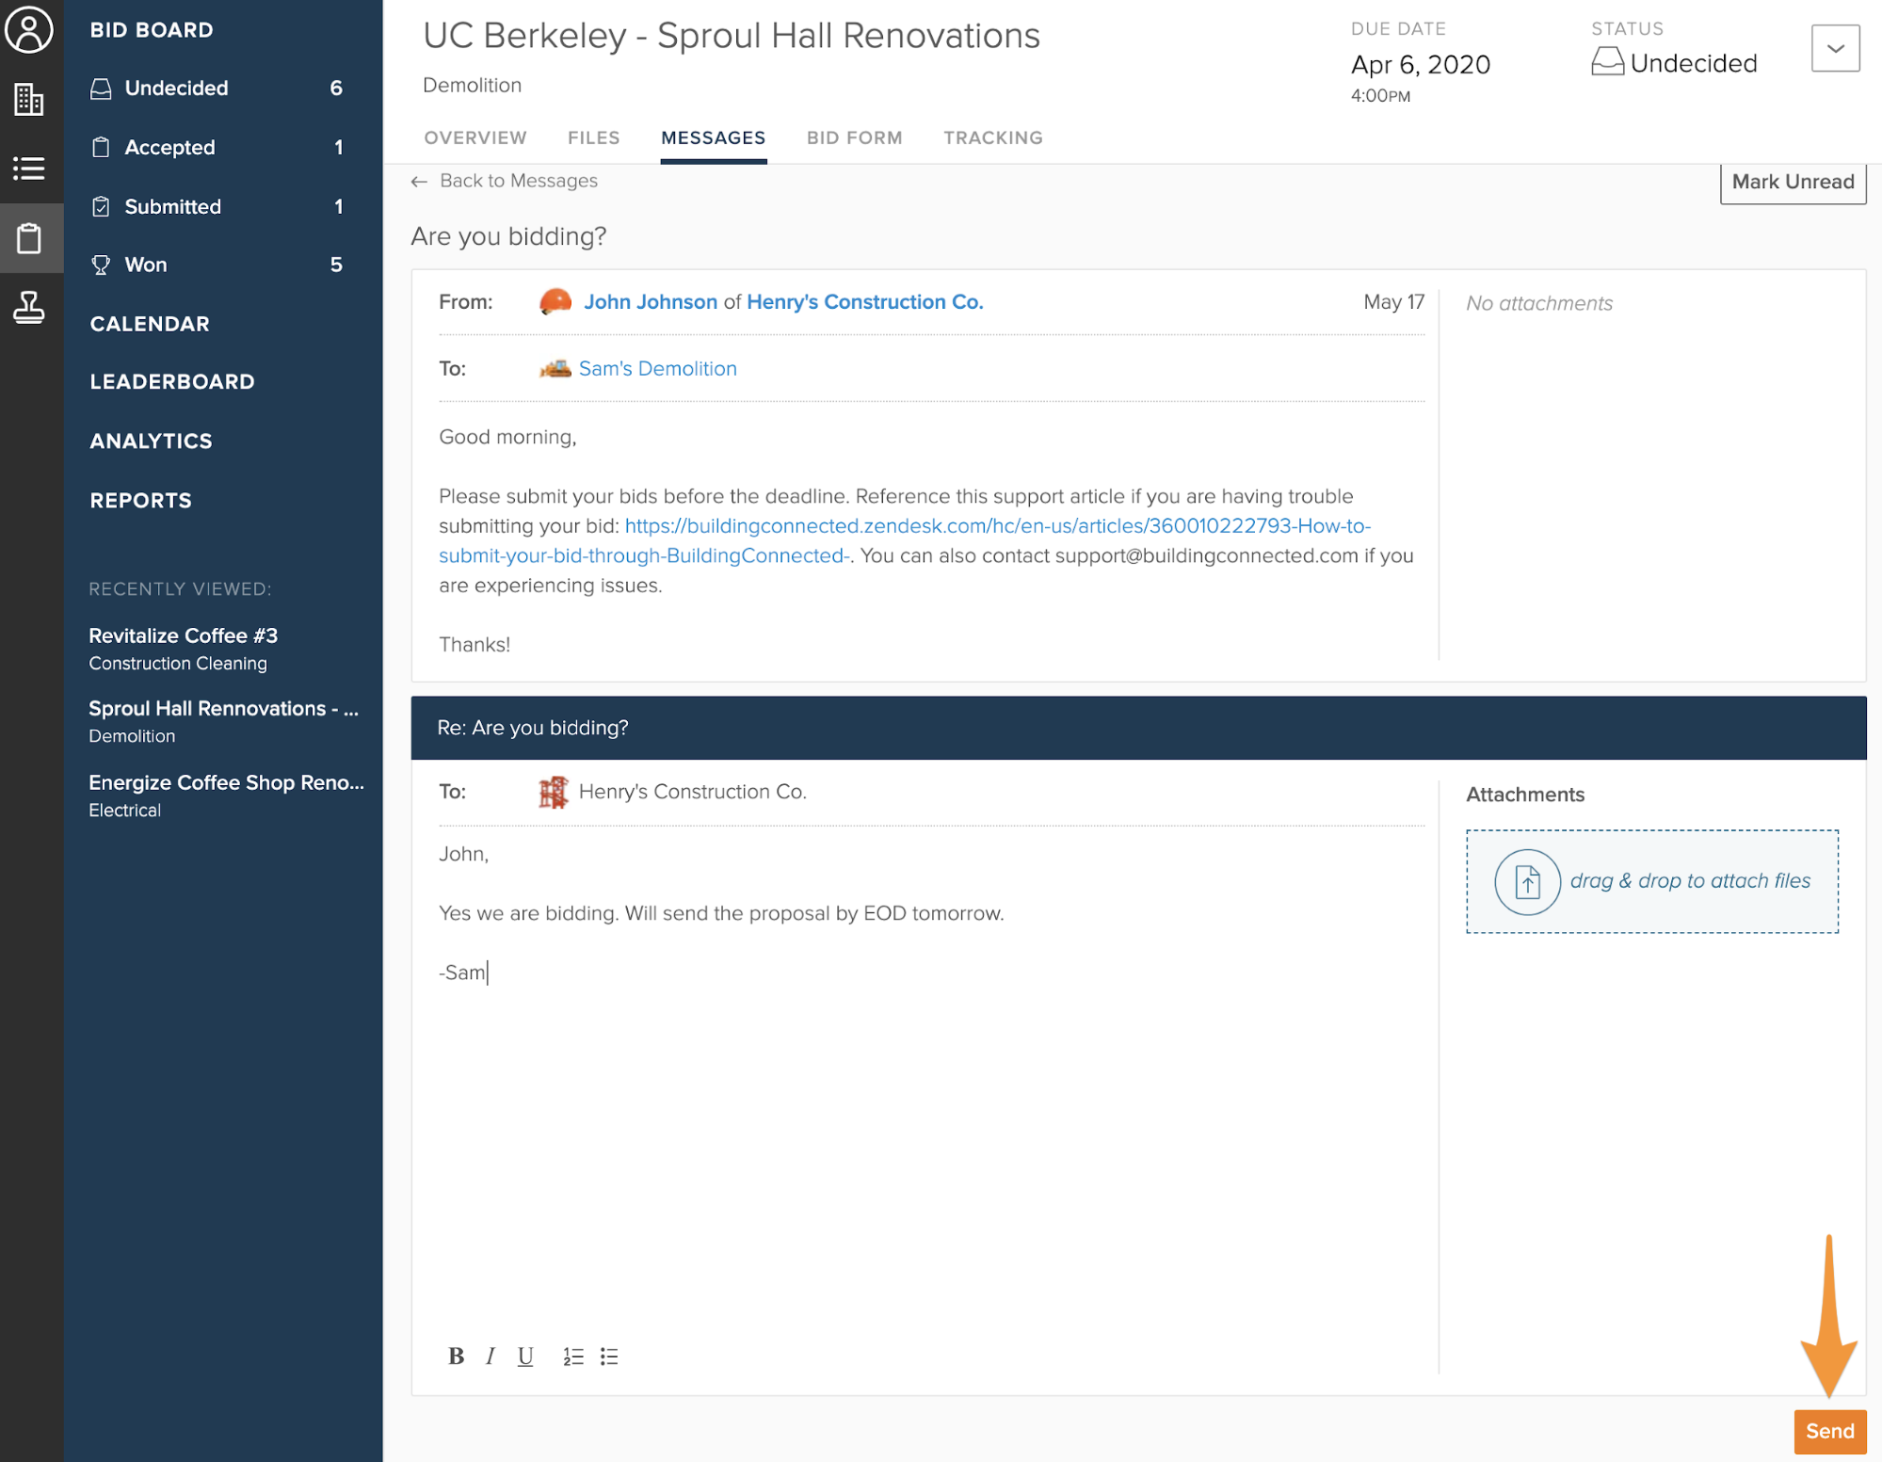The image size is (1882, 1462).
Task: Open the list view icon in rail
Action: click(29, 169)
